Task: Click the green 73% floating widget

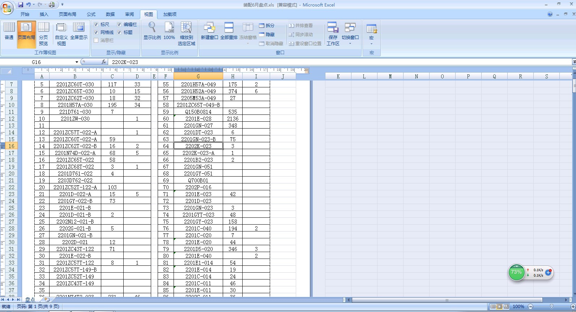Action: pyautogui.click(x=516, y=272)
